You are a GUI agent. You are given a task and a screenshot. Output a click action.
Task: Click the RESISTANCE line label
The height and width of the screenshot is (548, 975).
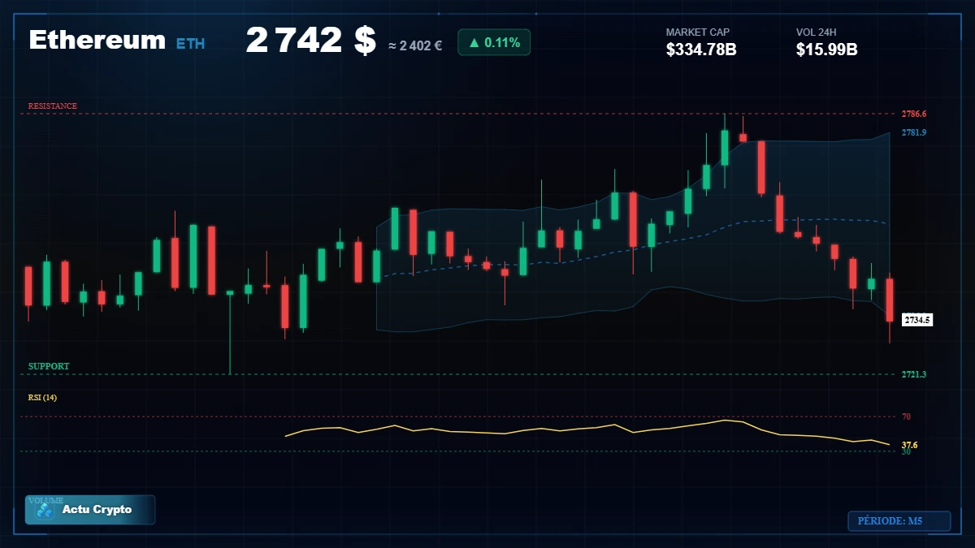(x=53, y=106)
